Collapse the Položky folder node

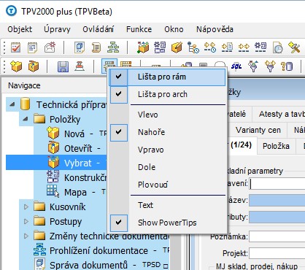[25, 119]
